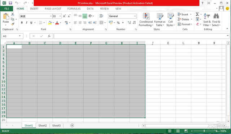The height and width of the screenshot is (134, 231).
Task: Toggle Align Left
Action: 75,22
